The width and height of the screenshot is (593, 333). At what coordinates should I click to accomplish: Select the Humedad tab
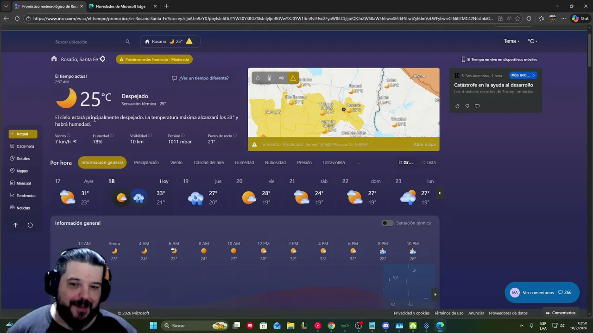(244, 163)
